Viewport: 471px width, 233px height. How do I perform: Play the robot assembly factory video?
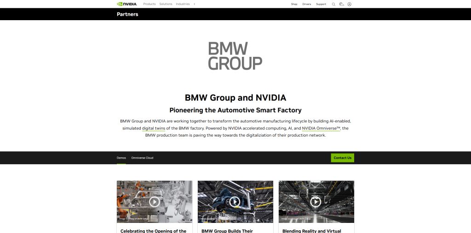click(x=155, y=201)
